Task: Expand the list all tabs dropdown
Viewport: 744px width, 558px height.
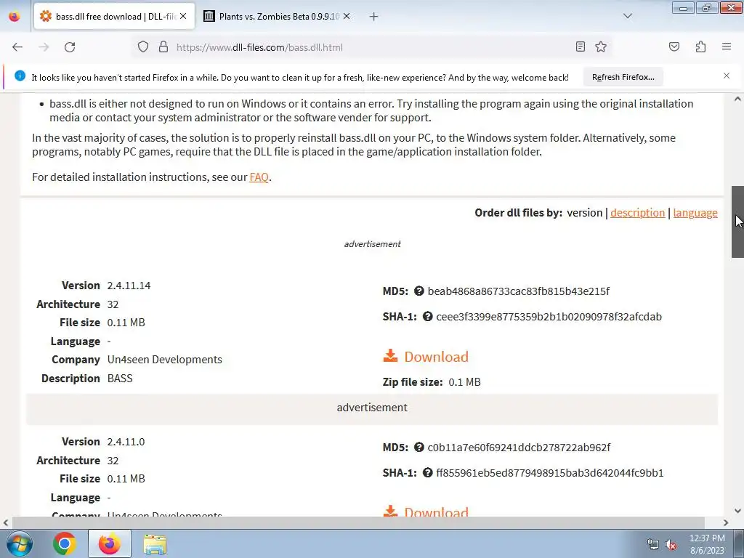Action: [628, 16]
